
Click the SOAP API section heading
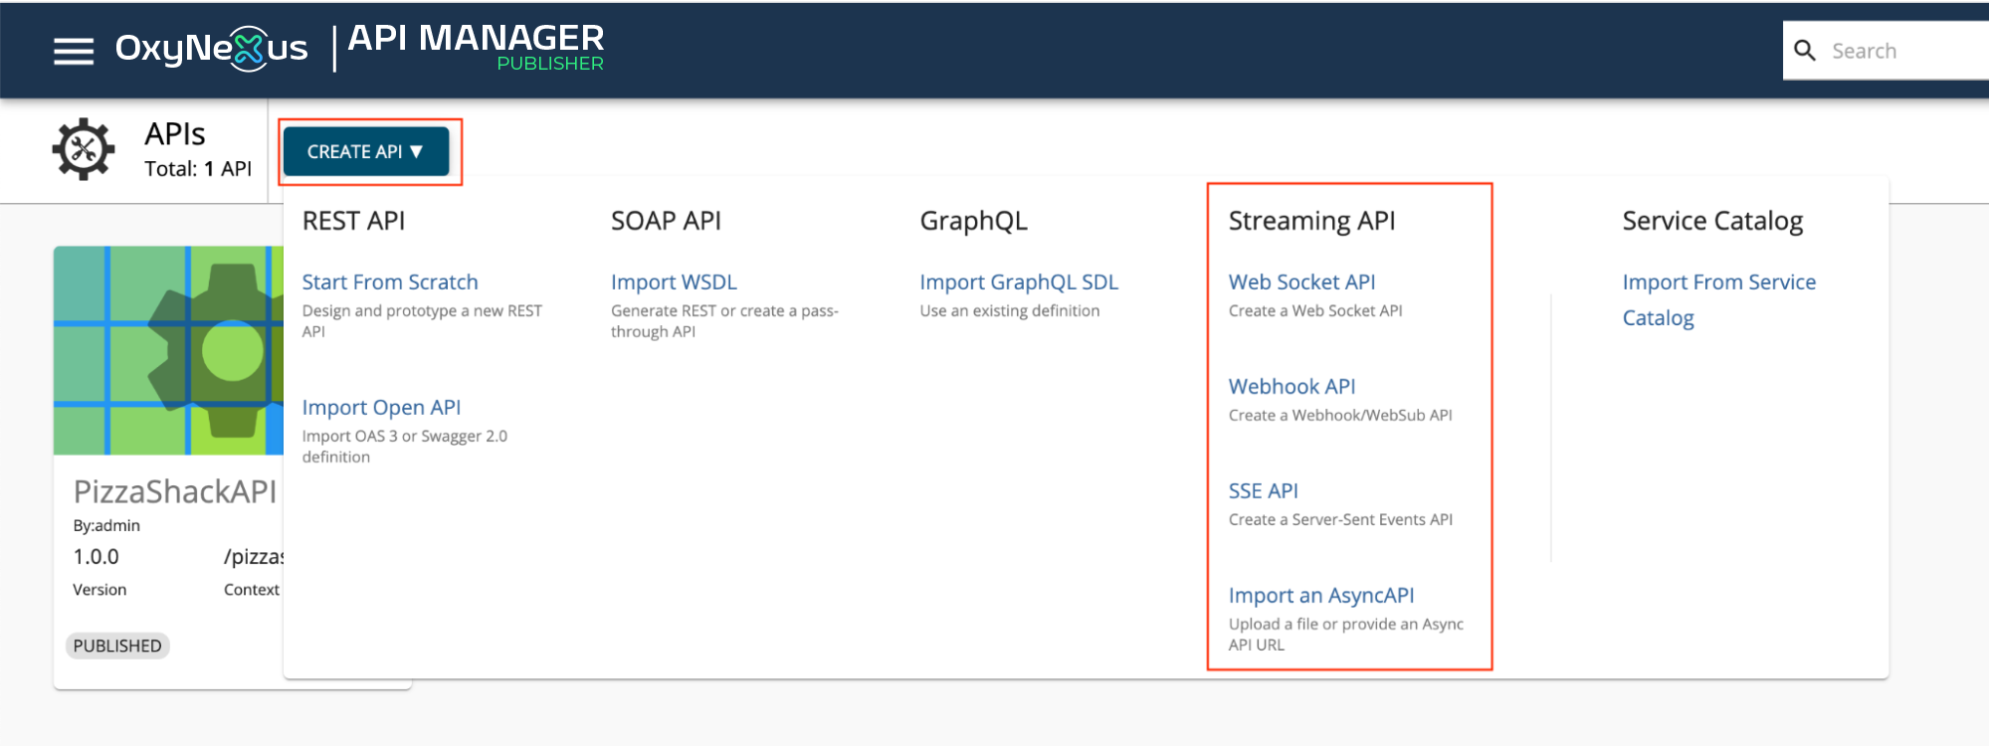tap(666, 221)
